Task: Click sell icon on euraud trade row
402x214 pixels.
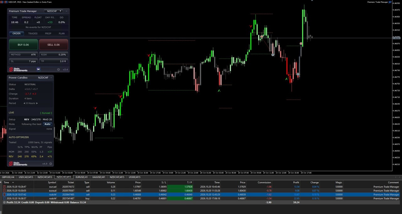Action: [x=4, y=191]
